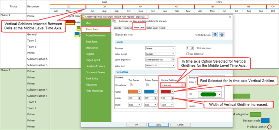
Task: Click the Product Launch diamond milestone
Action: point(269,127)
